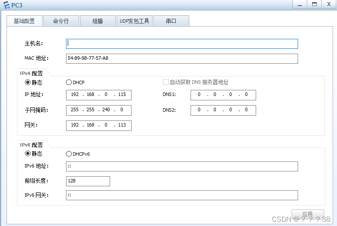Click the DNS2 address field
The width and height of the screenshot is (337, 226).
tap(223, 110)
